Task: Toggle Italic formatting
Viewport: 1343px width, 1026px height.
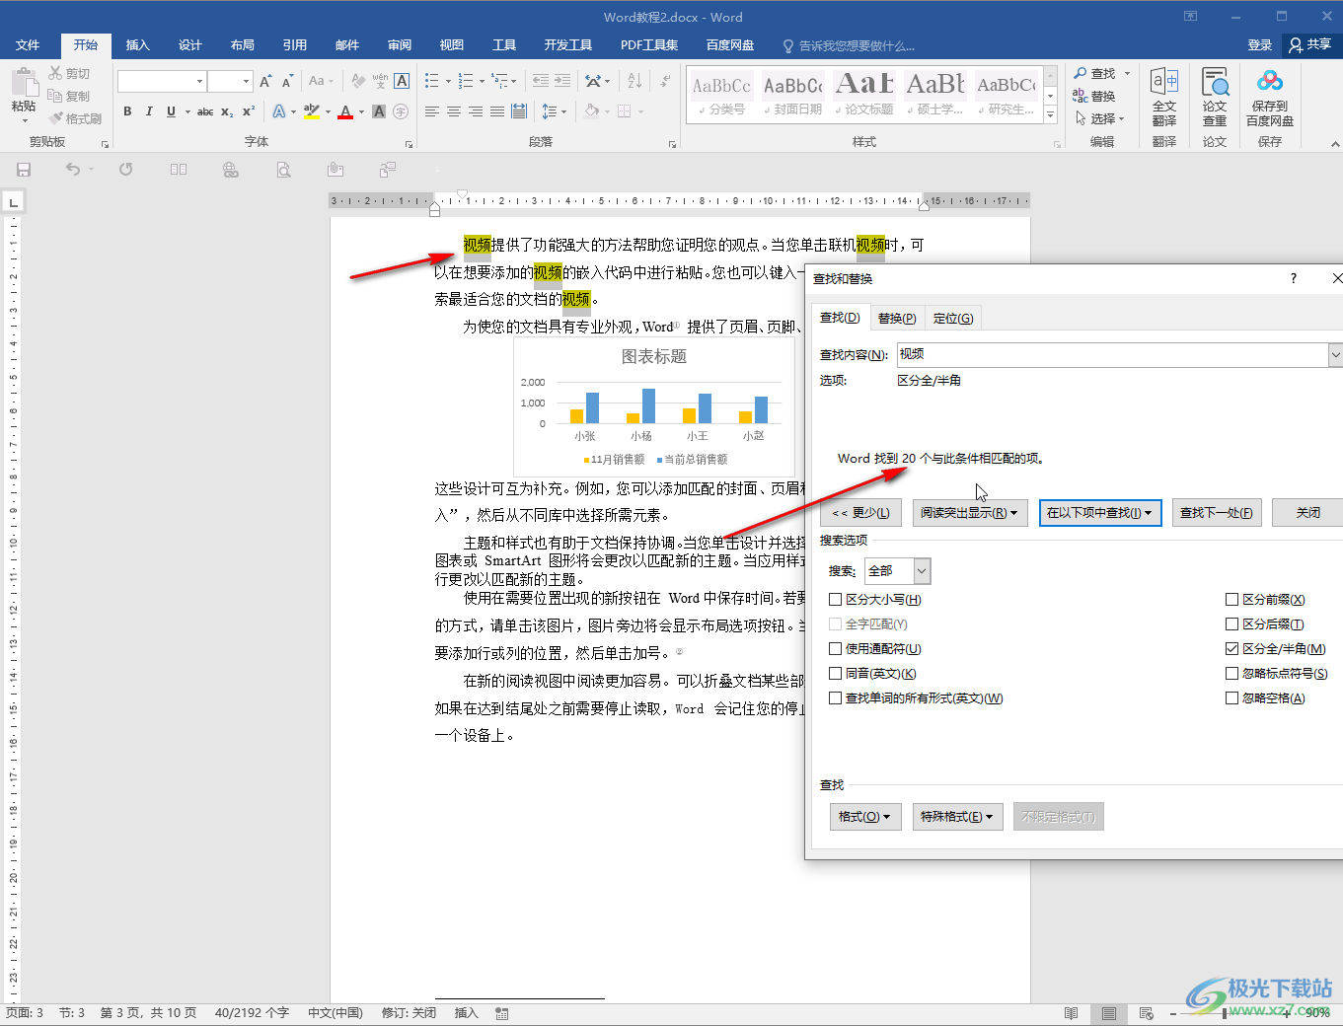Action: tap(149, 111)
